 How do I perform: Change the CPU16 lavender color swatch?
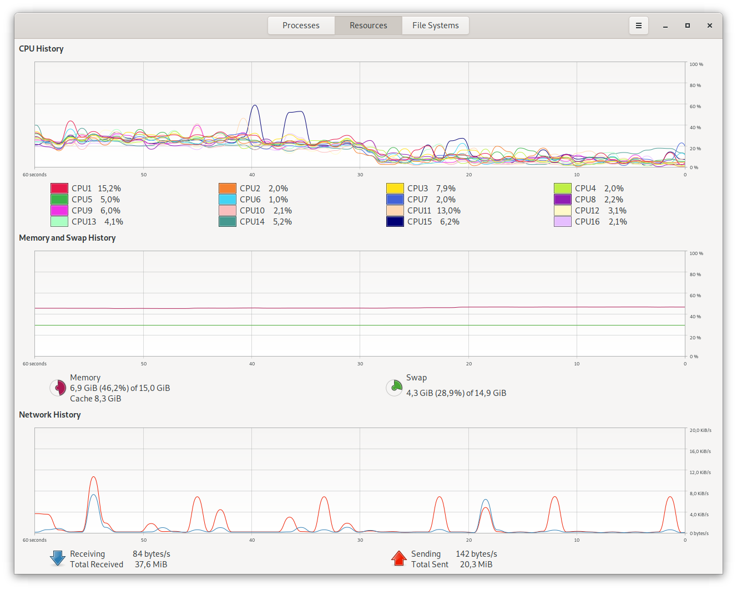click(563, 222)
